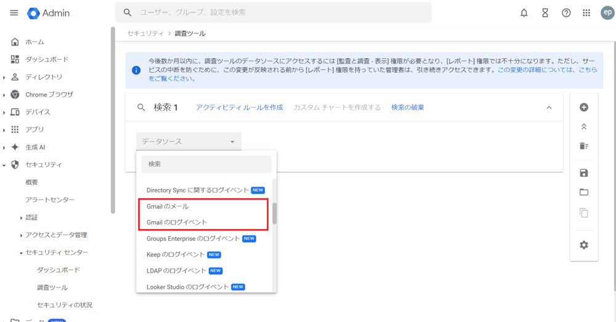Open セキュリティの状況 in sidebar
The image size is (616, 322).
click(x=65, y=305)
